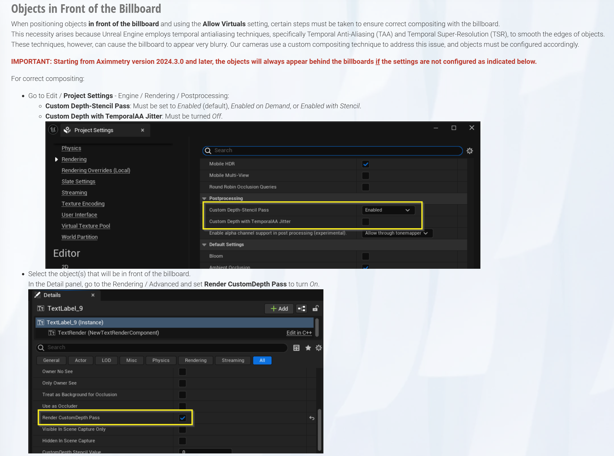
Task: Select the All filter tab
Action: (262, 361)
